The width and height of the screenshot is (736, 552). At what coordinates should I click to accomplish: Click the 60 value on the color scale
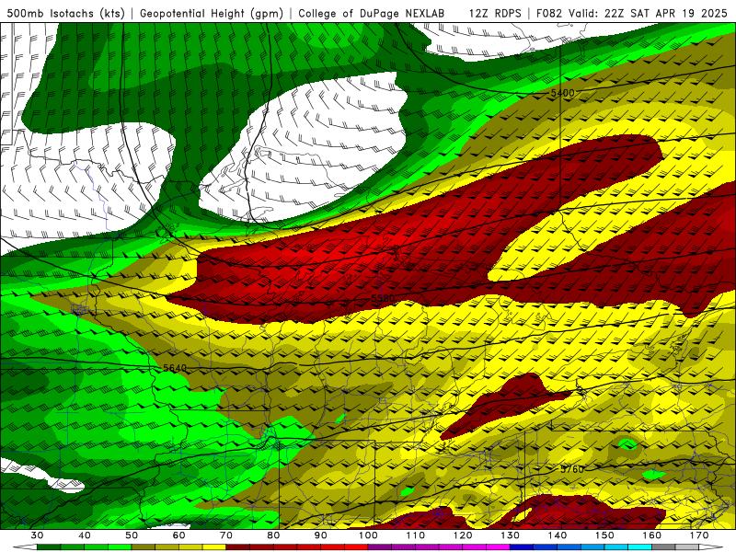(x=178, y=535)
